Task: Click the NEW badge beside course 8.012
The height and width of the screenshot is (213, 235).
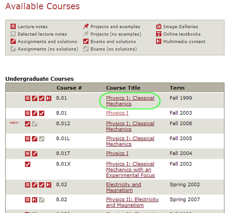Action: click(x=14, y=123)
